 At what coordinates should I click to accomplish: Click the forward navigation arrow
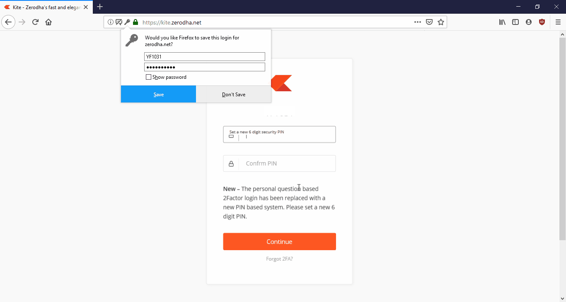(22, 22)
